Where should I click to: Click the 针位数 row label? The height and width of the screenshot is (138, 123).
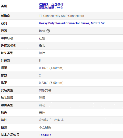pyautogui.click(x=6, y=61)
